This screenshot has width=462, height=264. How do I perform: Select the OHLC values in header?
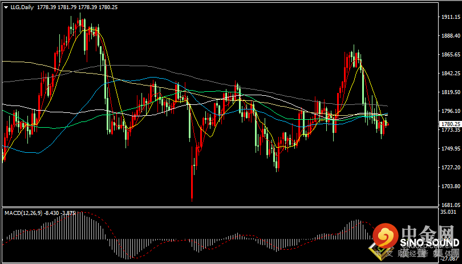click(78, 7)
